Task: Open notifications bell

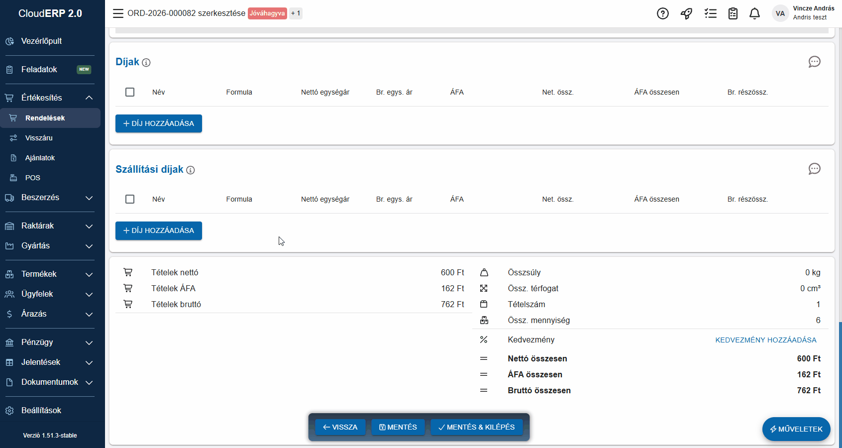Action: tap(754, 13)
